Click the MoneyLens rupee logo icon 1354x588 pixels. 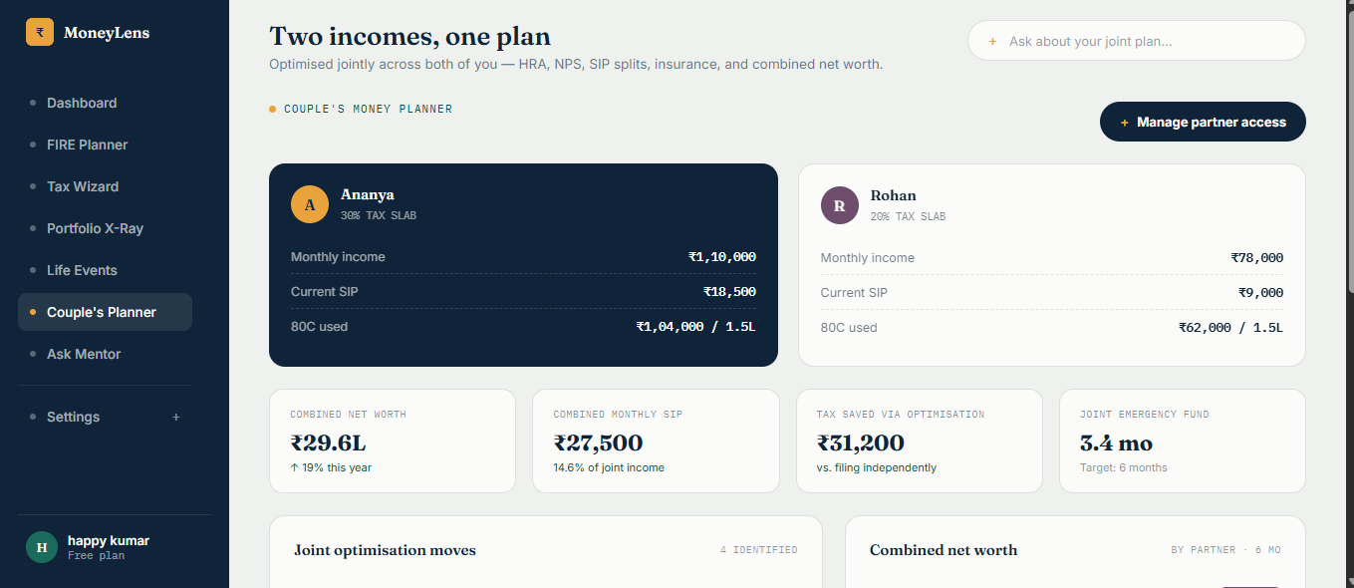click(x=40, y=32)
